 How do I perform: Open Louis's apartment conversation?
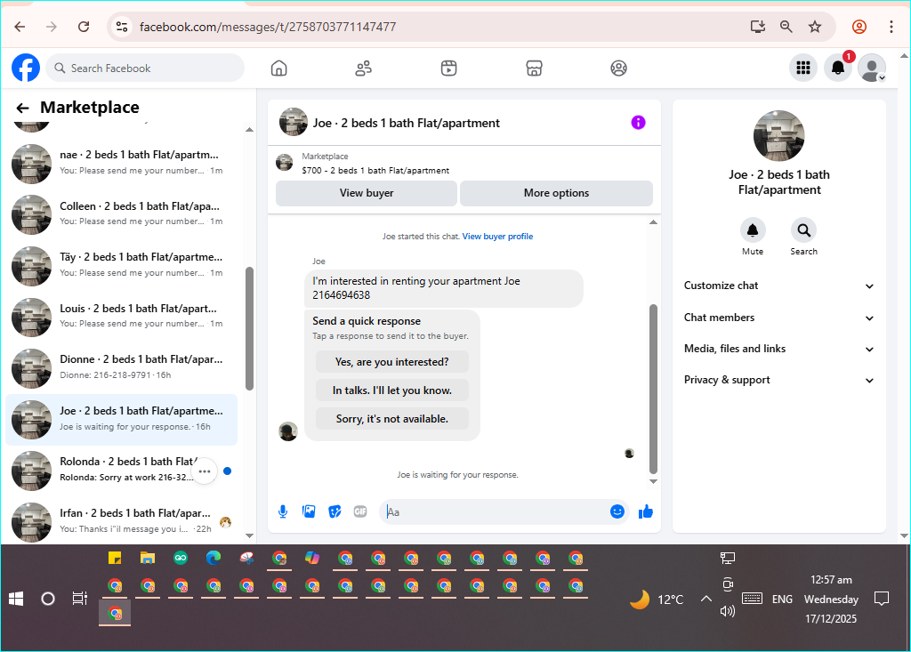[x=121, y=316]
